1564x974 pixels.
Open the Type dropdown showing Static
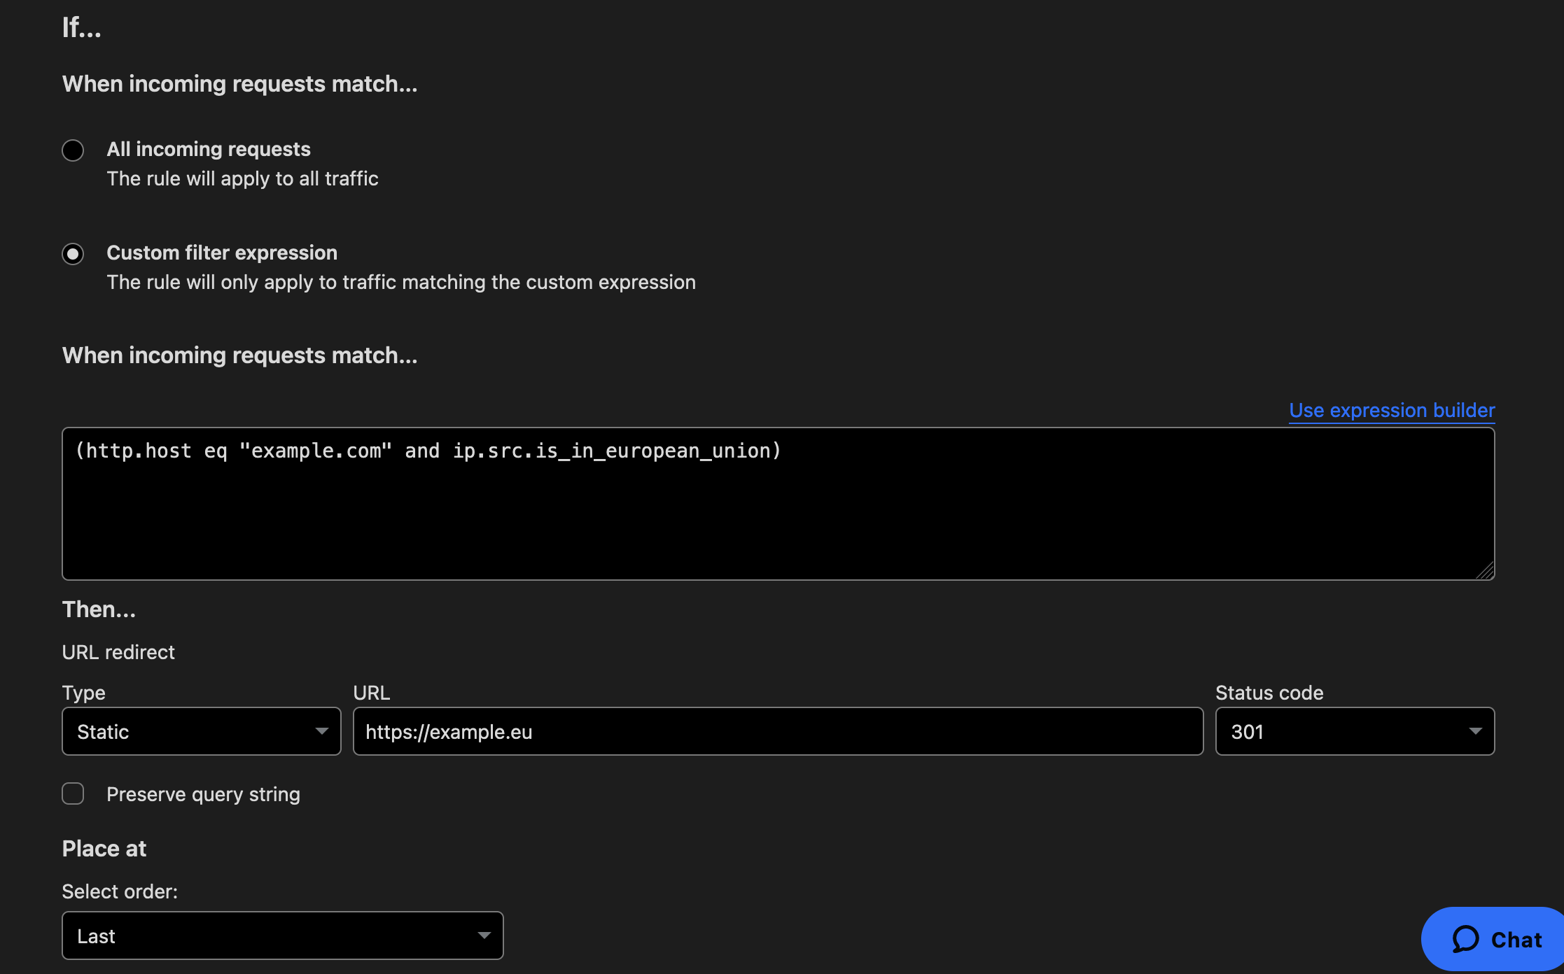point(202,731)
